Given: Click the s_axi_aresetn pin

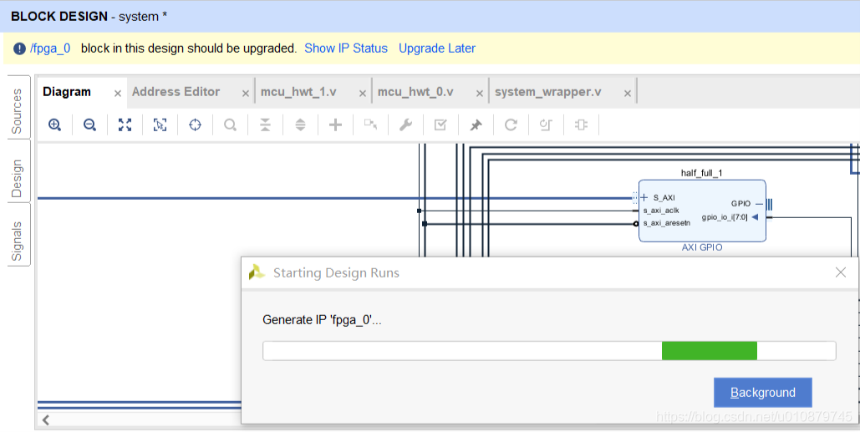Looking at the screenshot, I should pos(666,223).
